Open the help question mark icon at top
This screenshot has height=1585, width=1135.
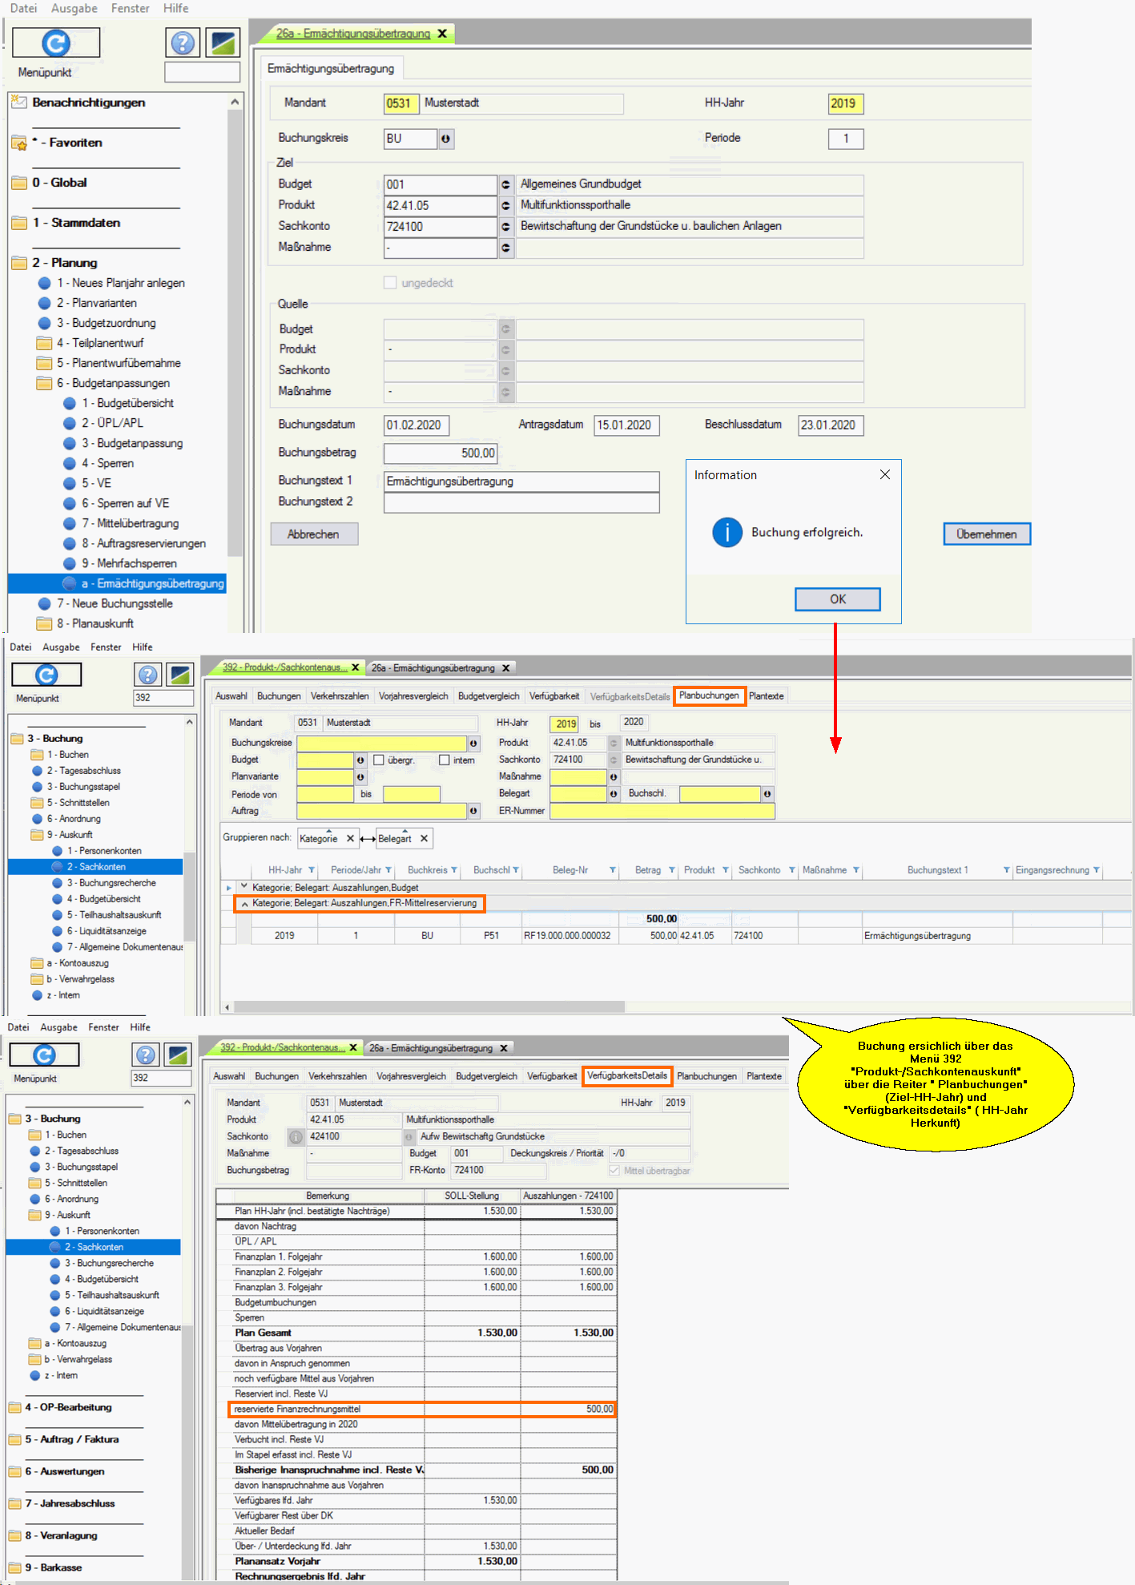[x=183, y=42]
